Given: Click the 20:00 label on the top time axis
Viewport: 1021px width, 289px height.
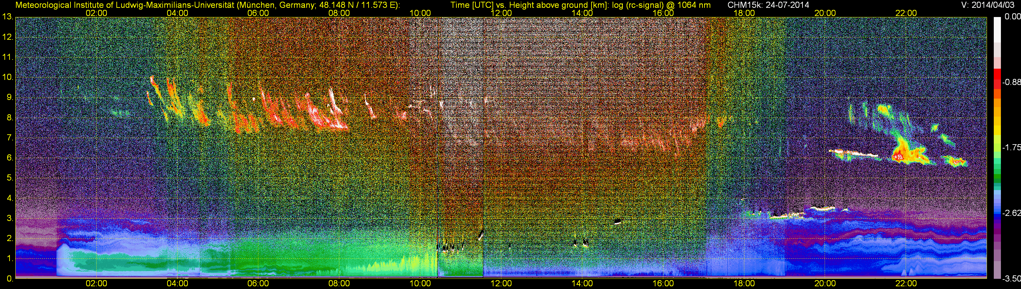Looking at the screenshot, I should [825, 13].
